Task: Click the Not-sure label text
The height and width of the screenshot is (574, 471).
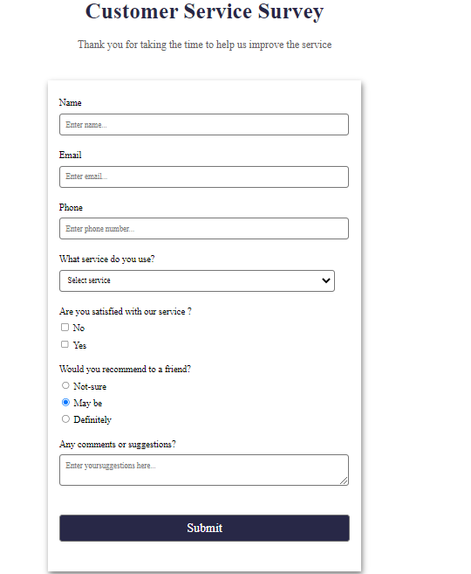Action: click(90, 386)
